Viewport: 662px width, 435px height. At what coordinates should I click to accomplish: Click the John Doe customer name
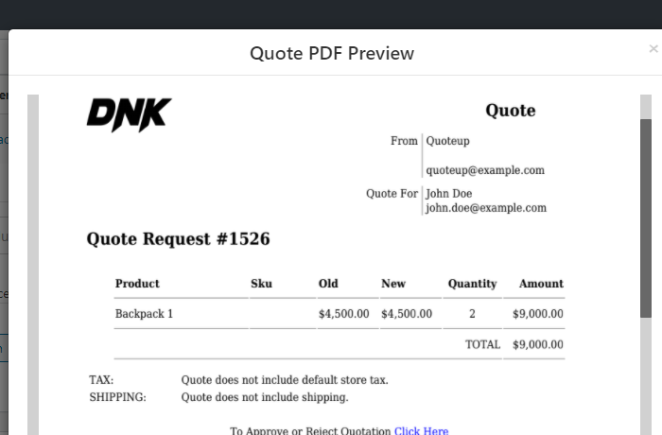(x=449, y=194)
